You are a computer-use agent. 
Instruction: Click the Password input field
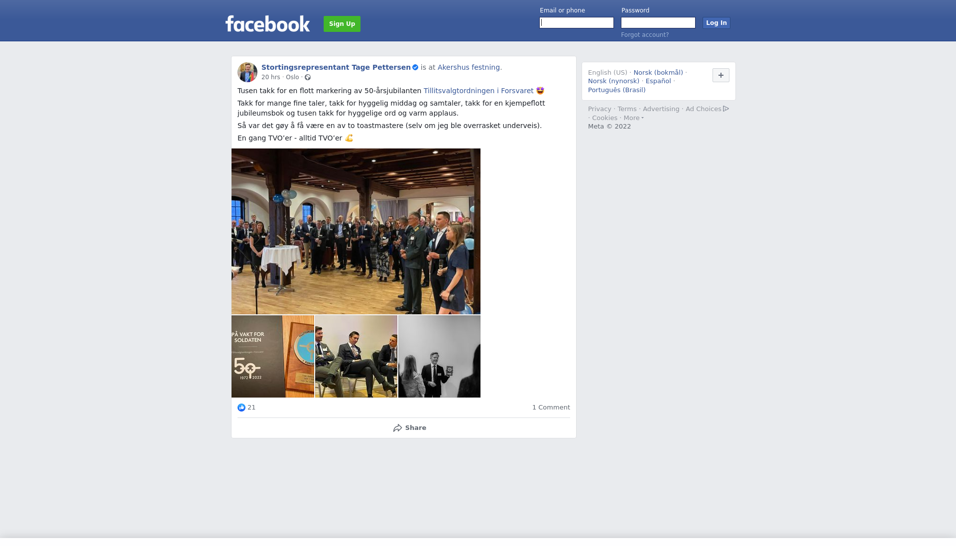658,23
